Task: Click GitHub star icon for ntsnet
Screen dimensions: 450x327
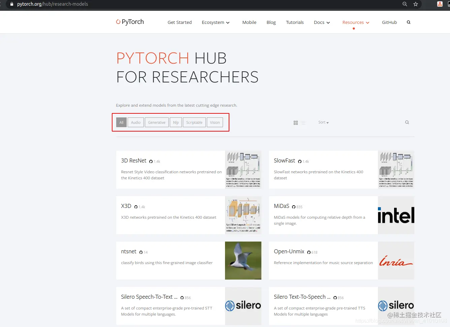Action: pyautogui.click(x=141, y=252)
